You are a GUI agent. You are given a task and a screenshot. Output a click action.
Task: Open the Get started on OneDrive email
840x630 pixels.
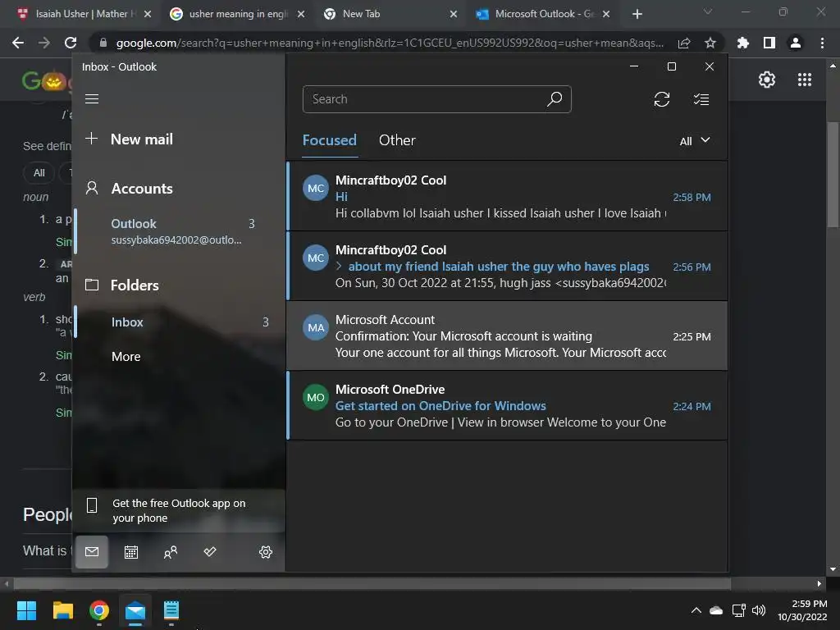pyautogui.click(x=508, y=405)
